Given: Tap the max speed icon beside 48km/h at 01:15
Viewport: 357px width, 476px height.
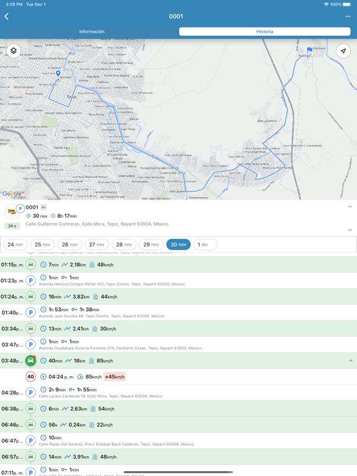Looking at the screenshot, I should tap(92, 265).
